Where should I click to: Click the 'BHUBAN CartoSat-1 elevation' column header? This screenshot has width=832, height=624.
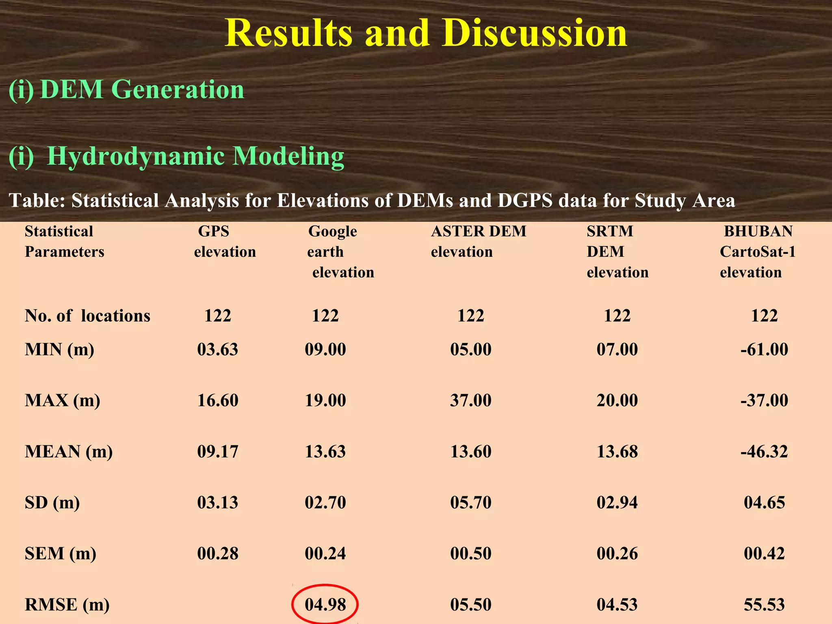pyautogui.click(x=758, y=252)
